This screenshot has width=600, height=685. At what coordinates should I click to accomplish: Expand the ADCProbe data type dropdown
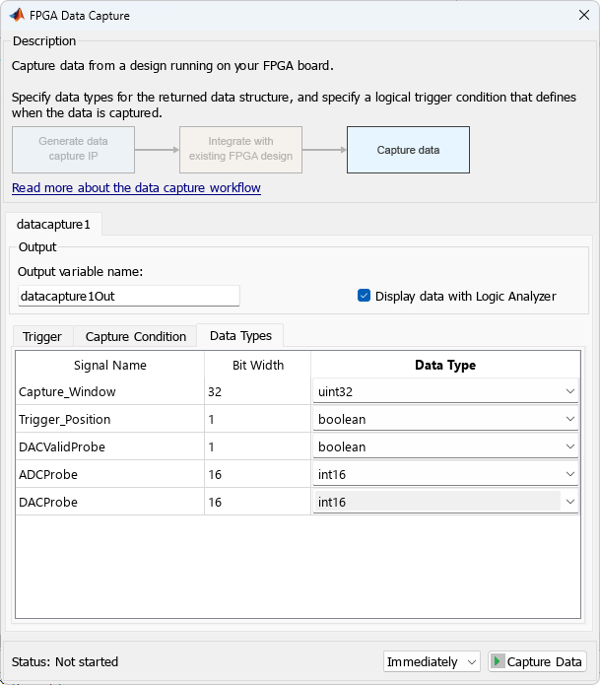click(x=445, y=474)
